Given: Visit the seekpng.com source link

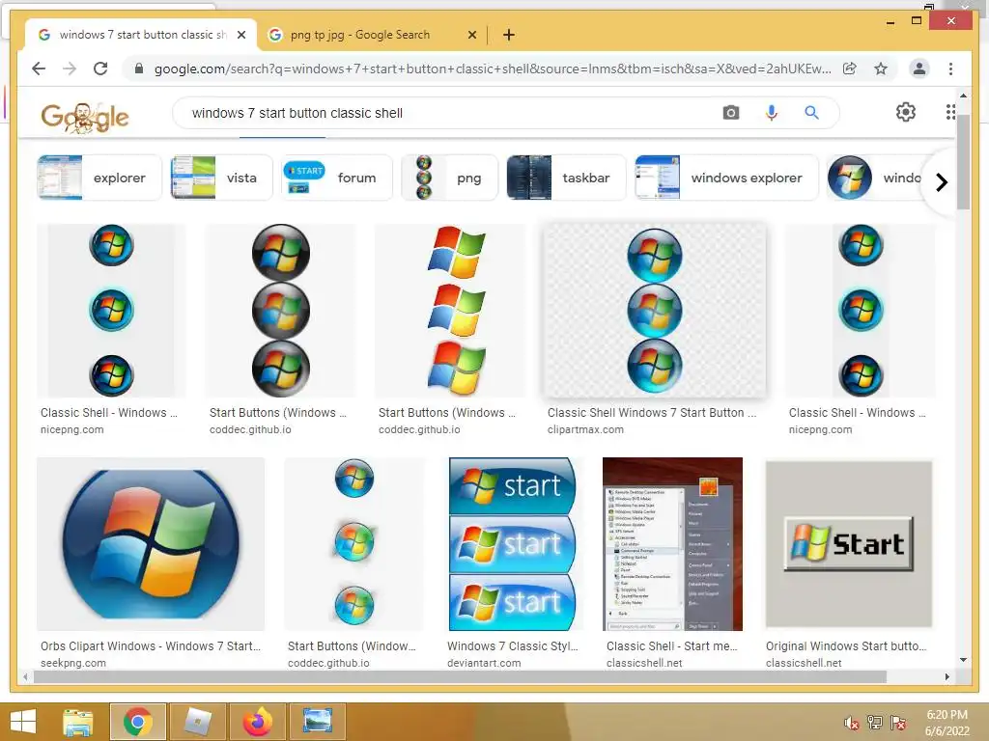Looking at the screenshot, I should pyautogui.click(x=73, y=663).
